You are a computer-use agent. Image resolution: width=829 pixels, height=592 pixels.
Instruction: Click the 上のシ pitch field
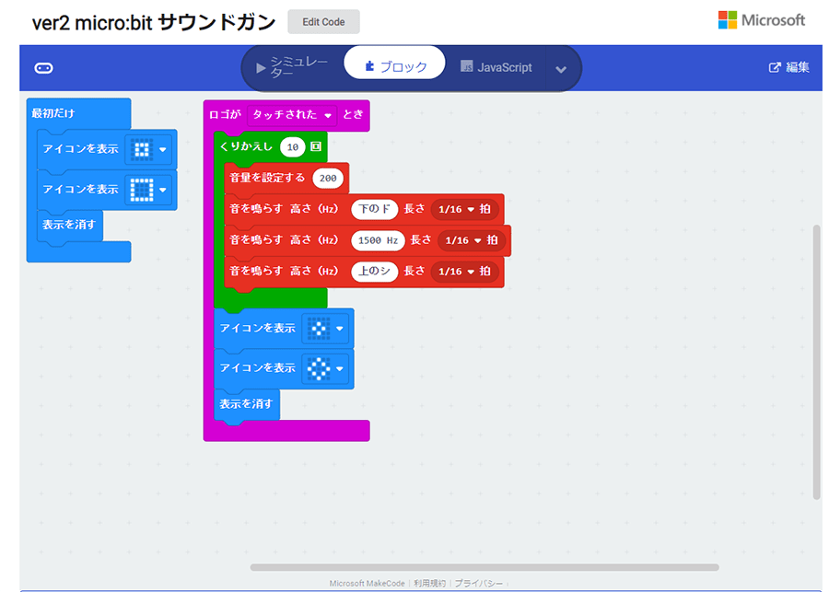coord(374,272)
